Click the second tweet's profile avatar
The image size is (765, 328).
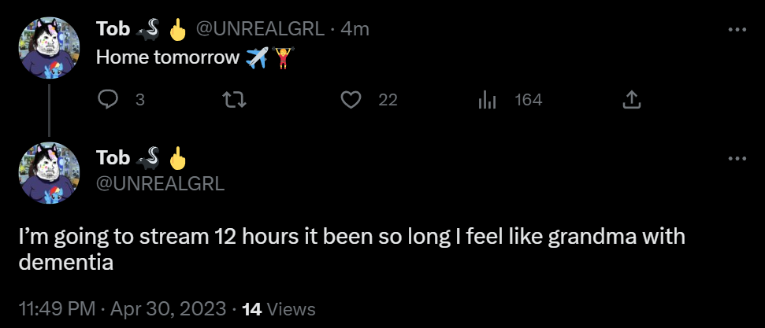49,173
